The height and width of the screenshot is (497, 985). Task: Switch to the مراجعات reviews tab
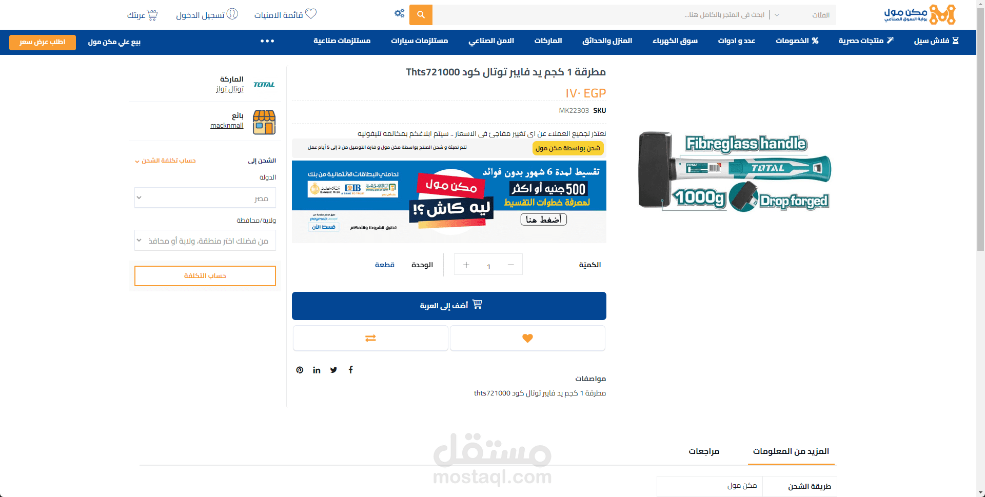click(704, 451)
